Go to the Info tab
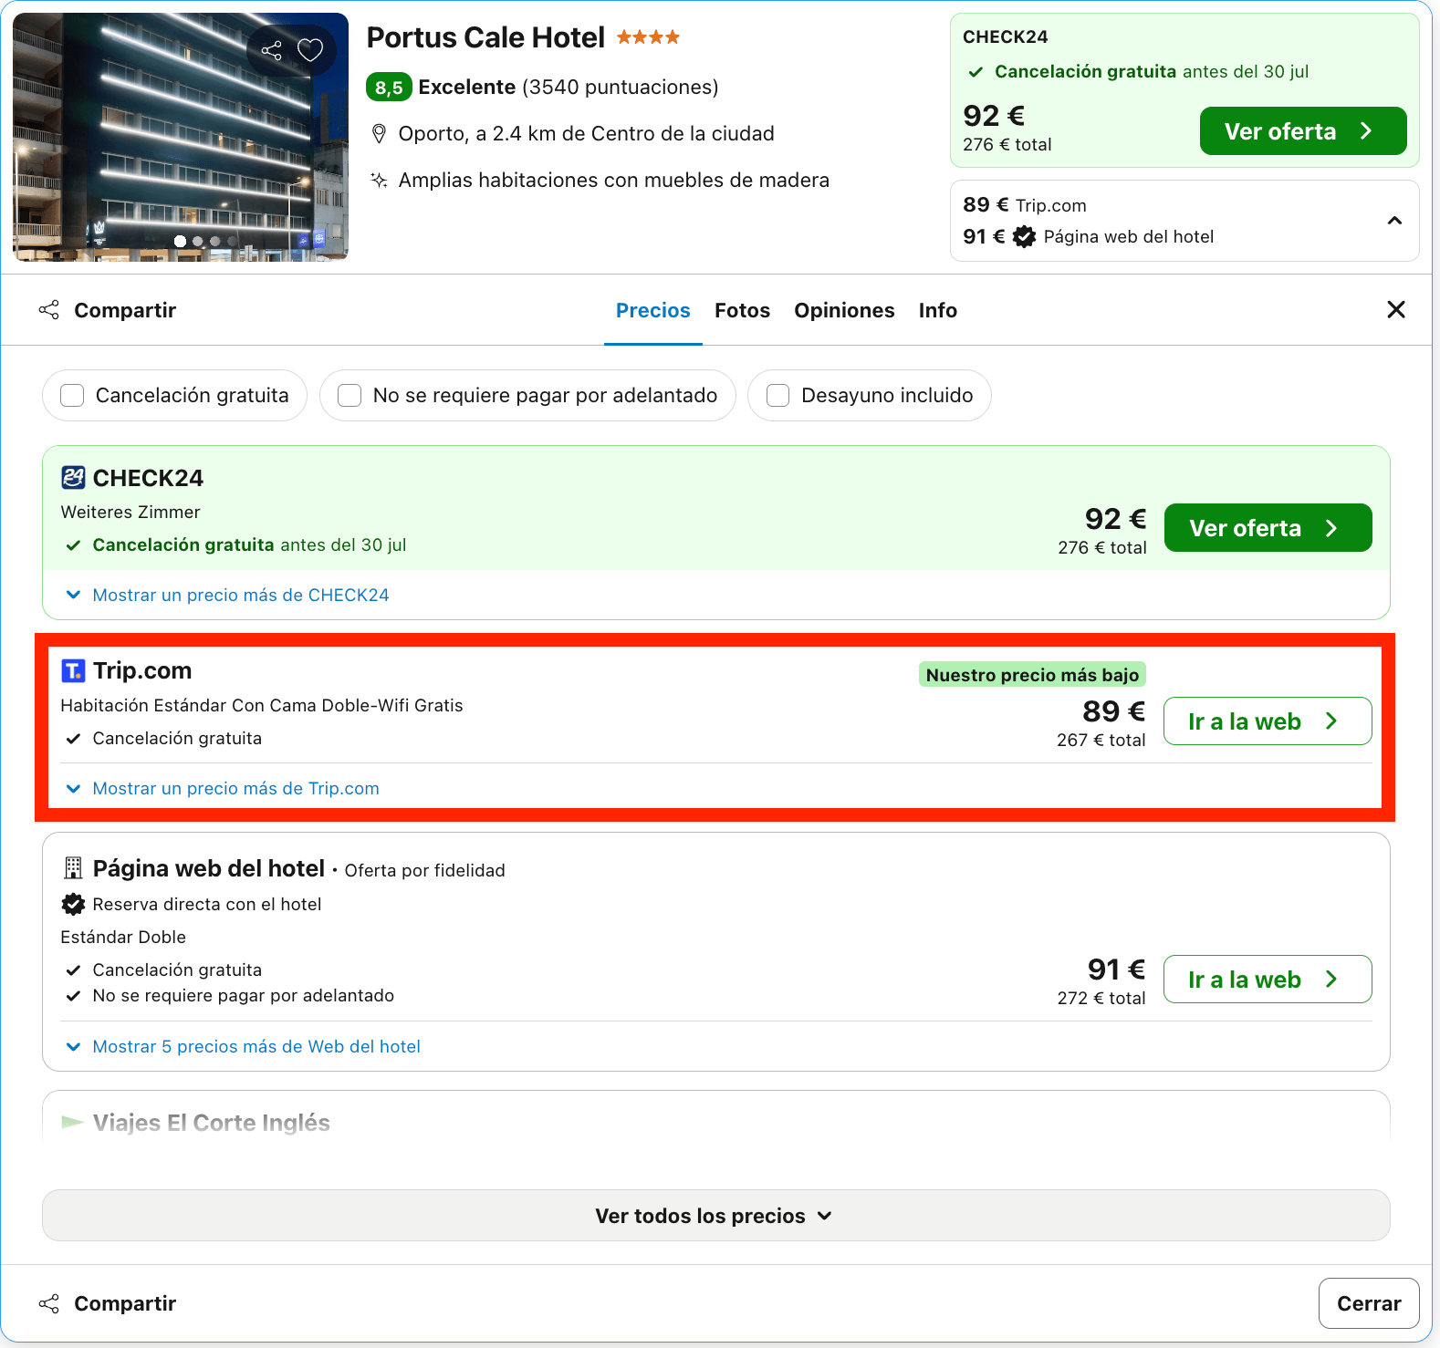Image resolution: width=1440 pixels, height=1348 pixels. (x=937, y=310)
